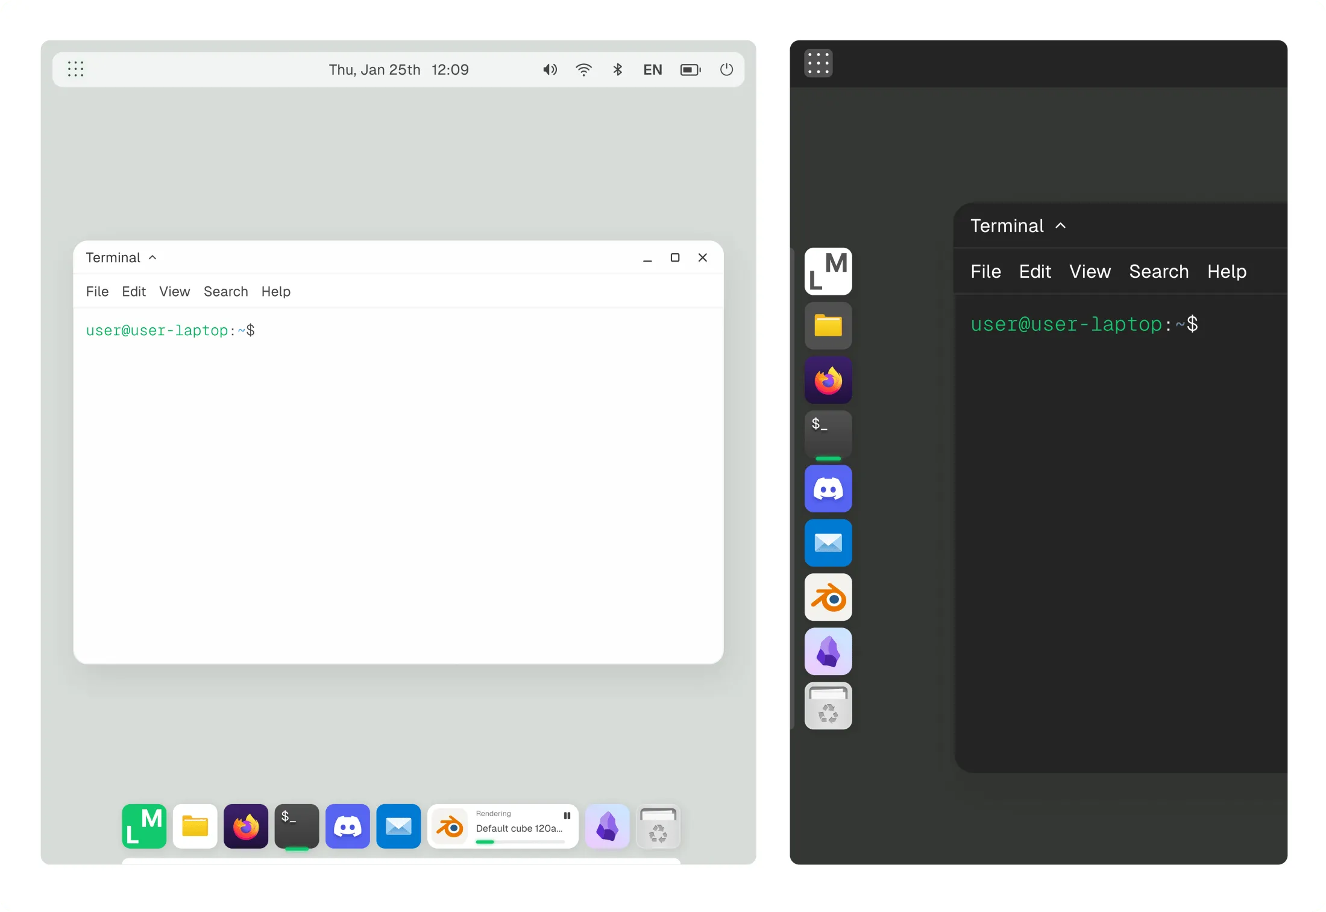Open the mail app in dark sidebar

coord(828,543)
